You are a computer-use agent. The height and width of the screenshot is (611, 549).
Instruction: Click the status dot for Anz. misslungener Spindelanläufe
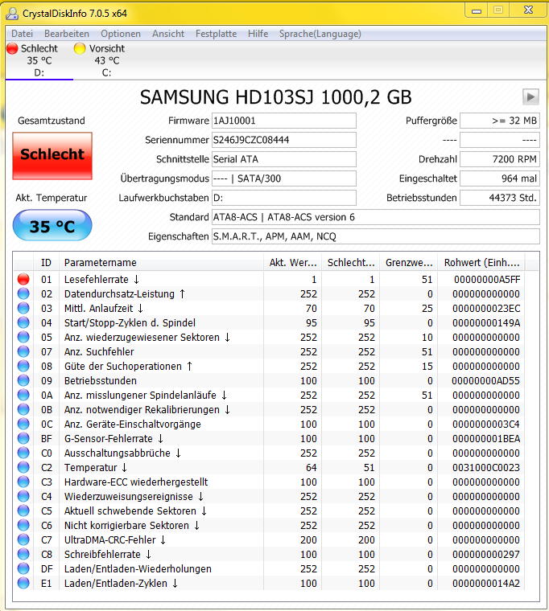coord(23,395)
